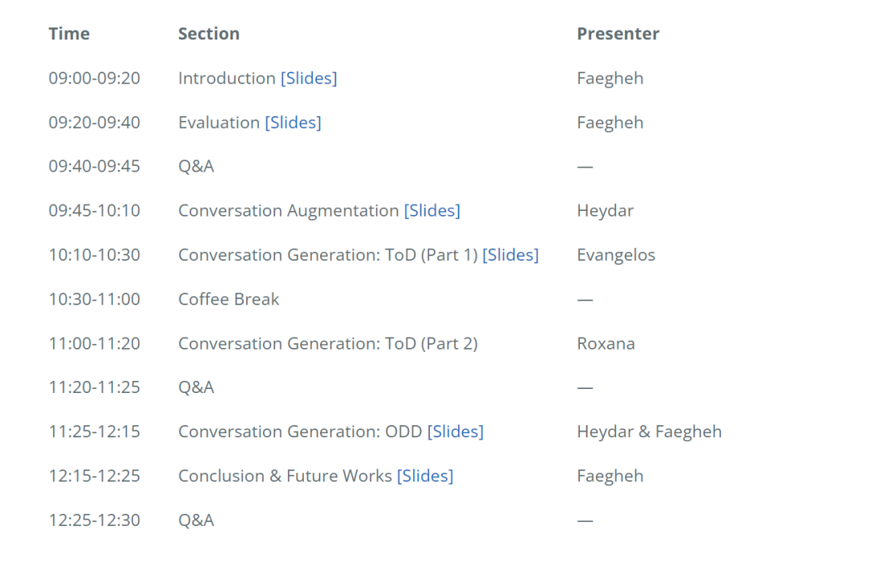Image resolution: width=871 pixels, height=571 pixels.
Task: Select the Coffee Break row text
Action: pos(229,300)
